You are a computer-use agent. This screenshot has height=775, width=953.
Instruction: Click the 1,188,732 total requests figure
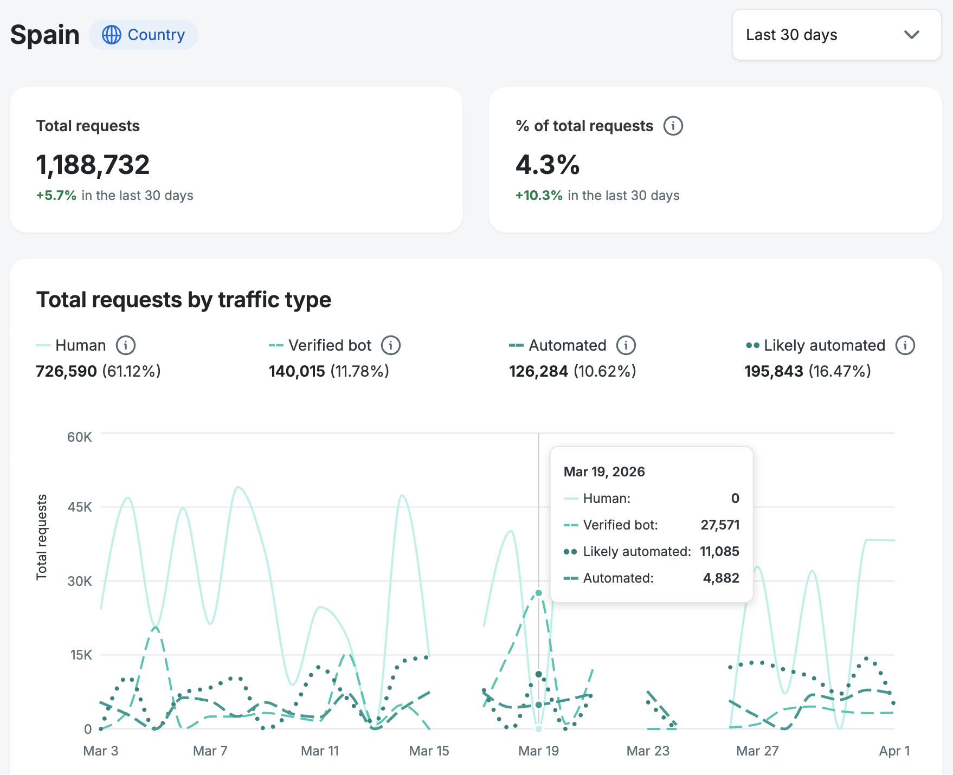[x=93, y=165]
